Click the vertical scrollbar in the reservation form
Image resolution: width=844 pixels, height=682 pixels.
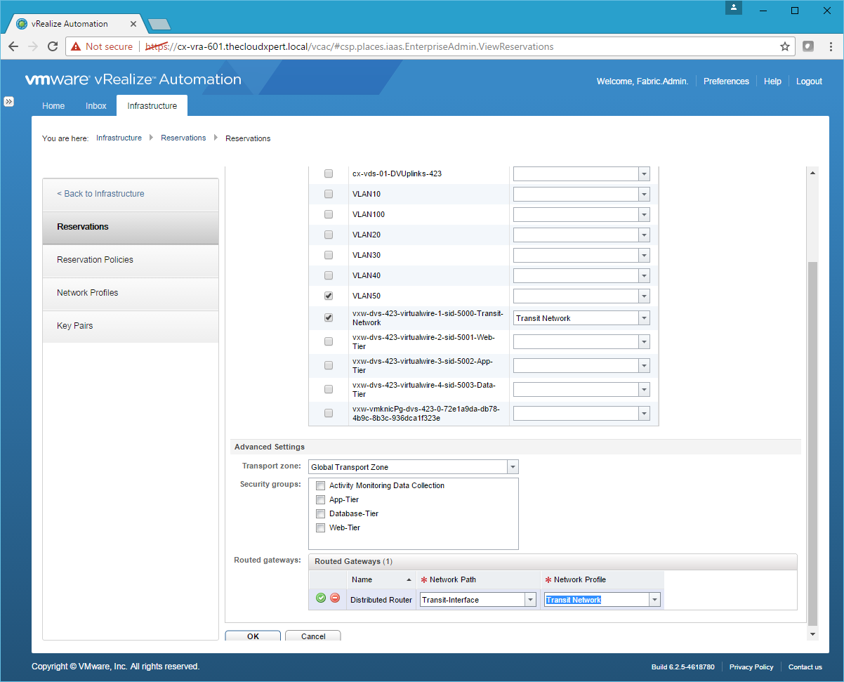[x=813, y=442]
